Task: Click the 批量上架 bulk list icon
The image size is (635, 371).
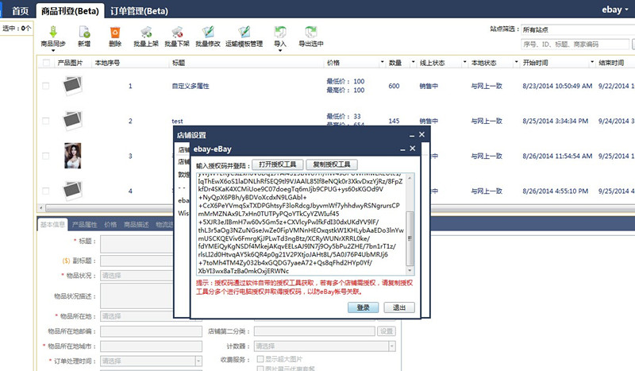Action: [x=146, y=32]
